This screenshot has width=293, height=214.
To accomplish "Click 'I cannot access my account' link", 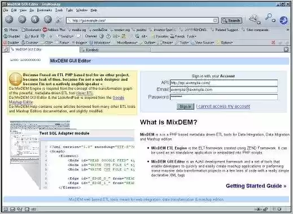I will point(223,106).
